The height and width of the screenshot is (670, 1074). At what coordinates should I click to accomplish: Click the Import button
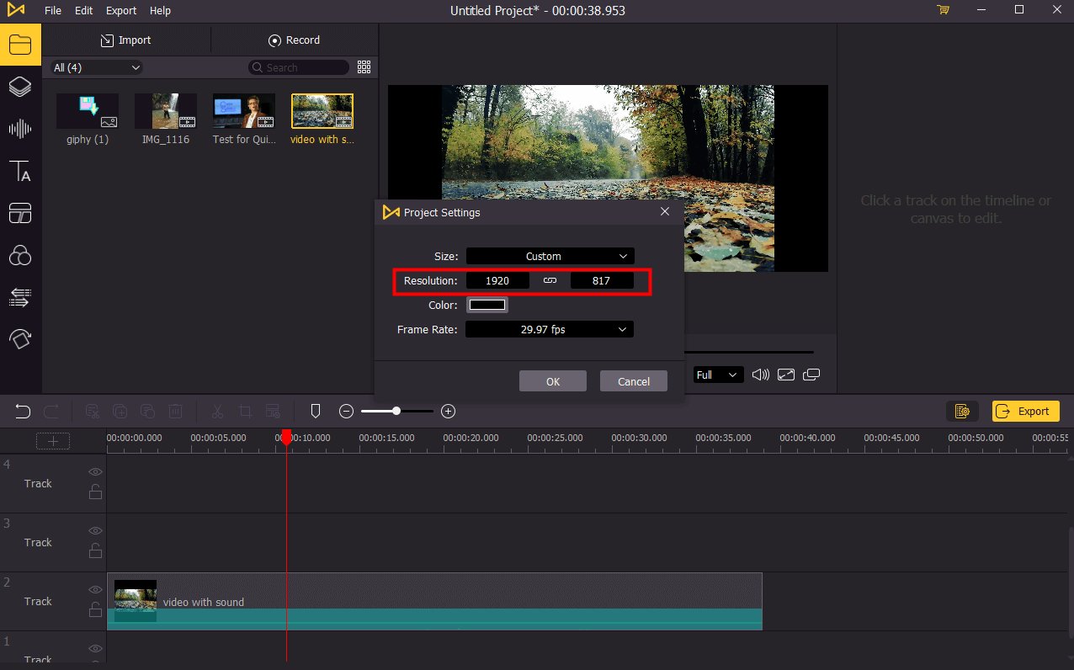click(x=126, y=40)
